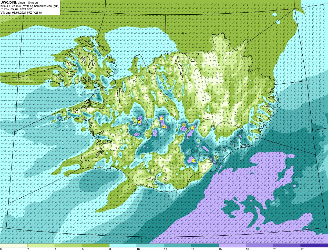Click the '16' value on the wind scale

[220, 249]
